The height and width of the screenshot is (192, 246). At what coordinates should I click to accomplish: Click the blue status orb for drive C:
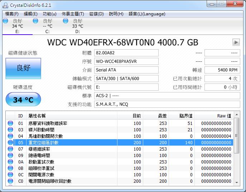coord(35,21)
